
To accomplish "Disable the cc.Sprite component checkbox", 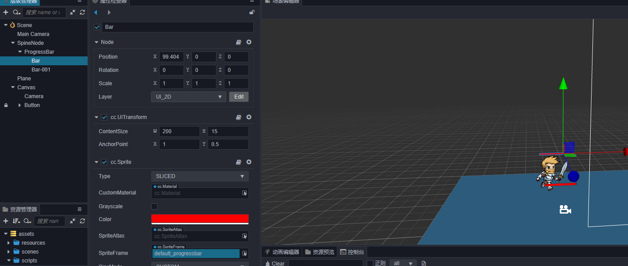I will (x=104, y=162).
